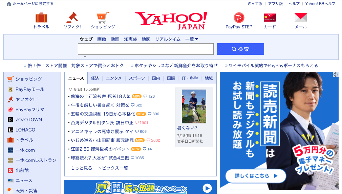The width and height of the screenshot is (342, 194).
Task: Click the ZOZOTOWN sidebar icon
Action: pyautogui.click(x=10, y=120)
